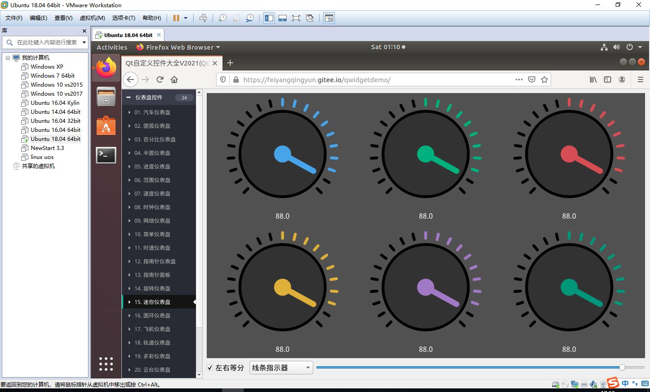Go to Firefox home page icon
This screenshot has width=650, height=392.
click(174, 79)
